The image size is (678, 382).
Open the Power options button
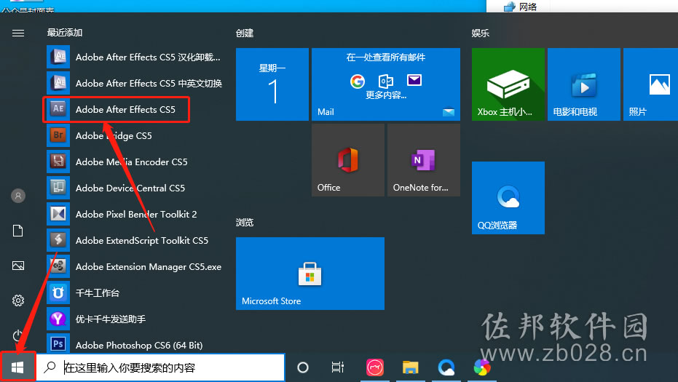pos(18,335)
